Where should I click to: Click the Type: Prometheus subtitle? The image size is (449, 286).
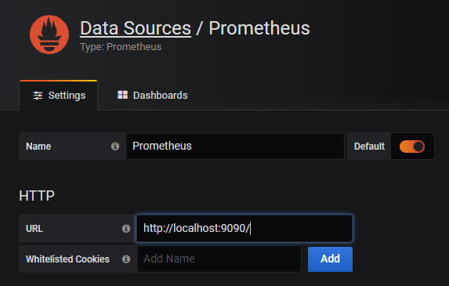tap(121, 47)
